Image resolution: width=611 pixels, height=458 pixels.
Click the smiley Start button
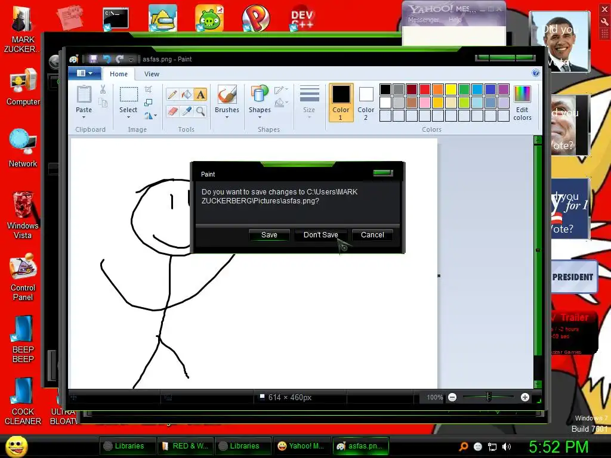coord(17,446)
